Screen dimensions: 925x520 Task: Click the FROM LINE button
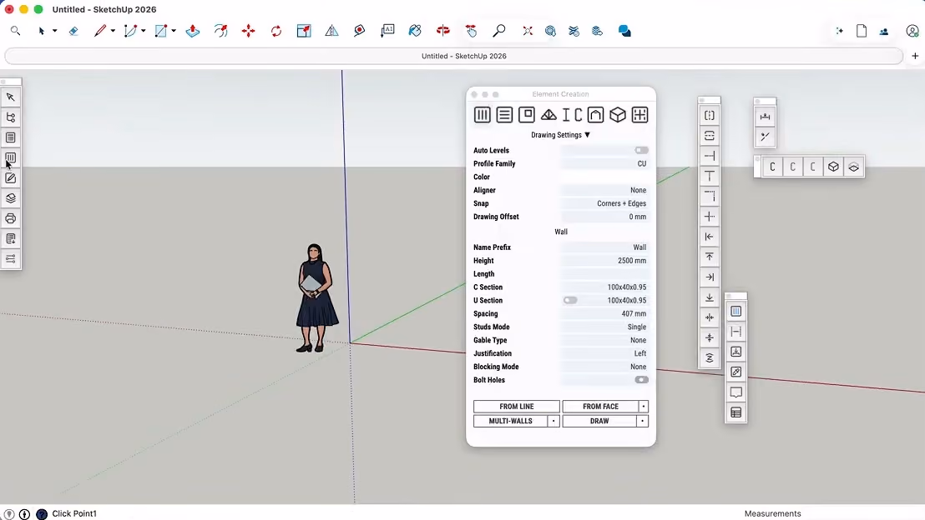tap(516, 407)
